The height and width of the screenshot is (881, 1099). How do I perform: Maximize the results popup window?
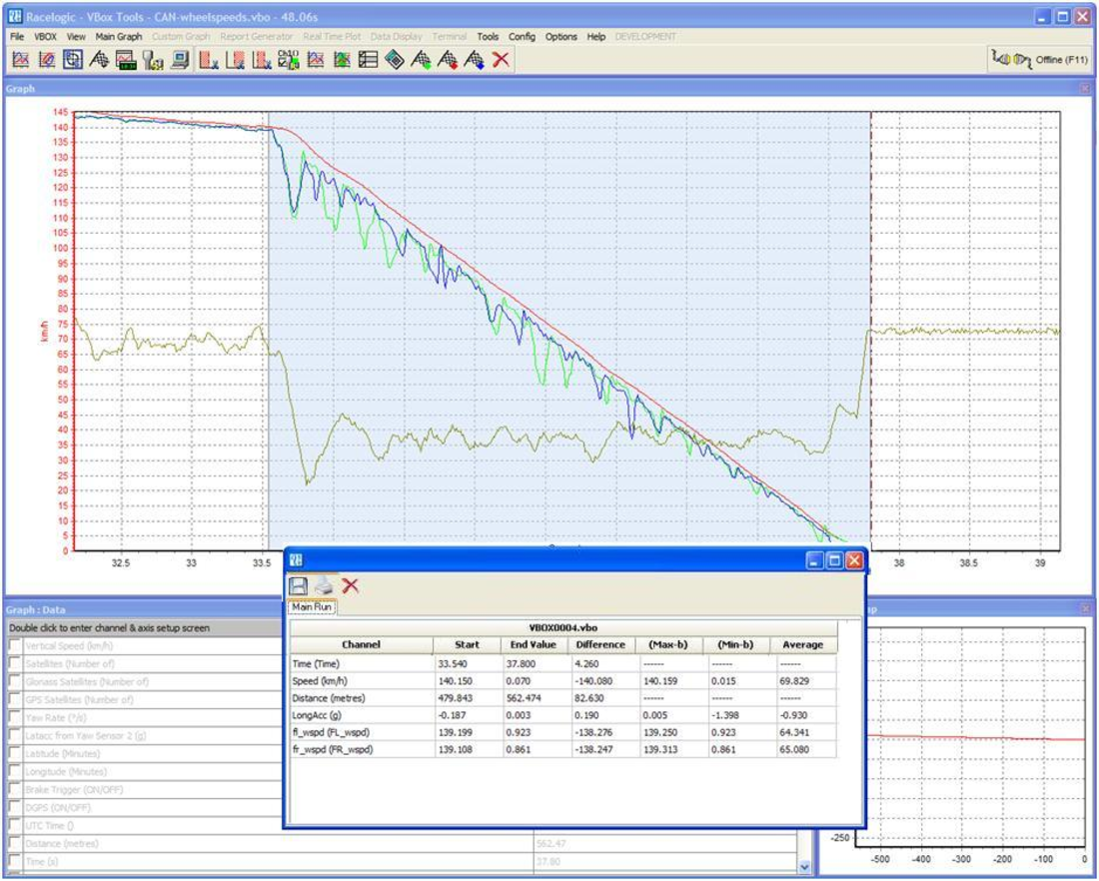[834, 560]
